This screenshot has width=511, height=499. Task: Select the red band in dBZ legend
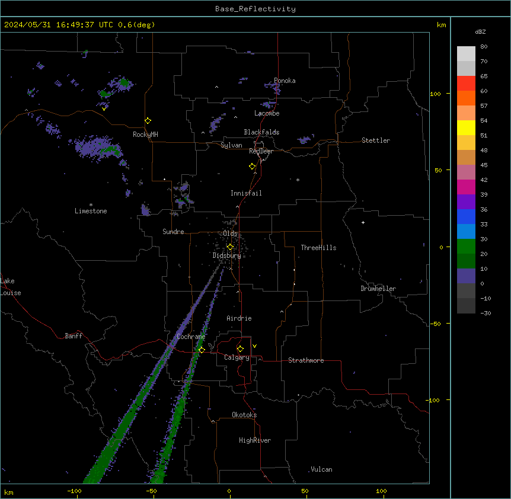coord(466,84)
